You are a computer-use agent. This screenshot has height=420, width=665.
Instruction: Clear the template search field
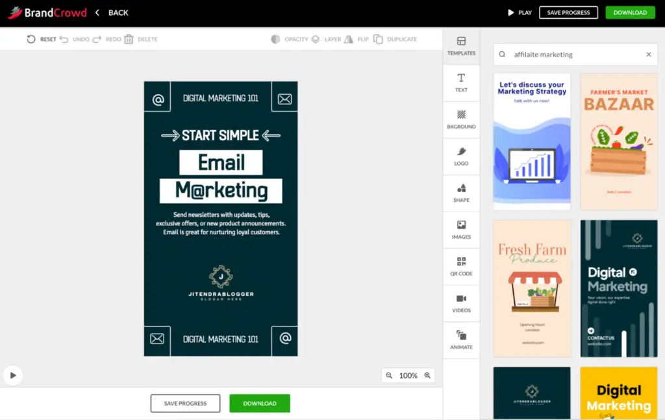click(648, 55)
